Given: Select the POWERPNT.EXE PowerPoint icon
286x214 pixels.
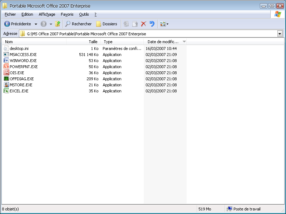Looking at the screenshot, I should [x=6, y=66].
